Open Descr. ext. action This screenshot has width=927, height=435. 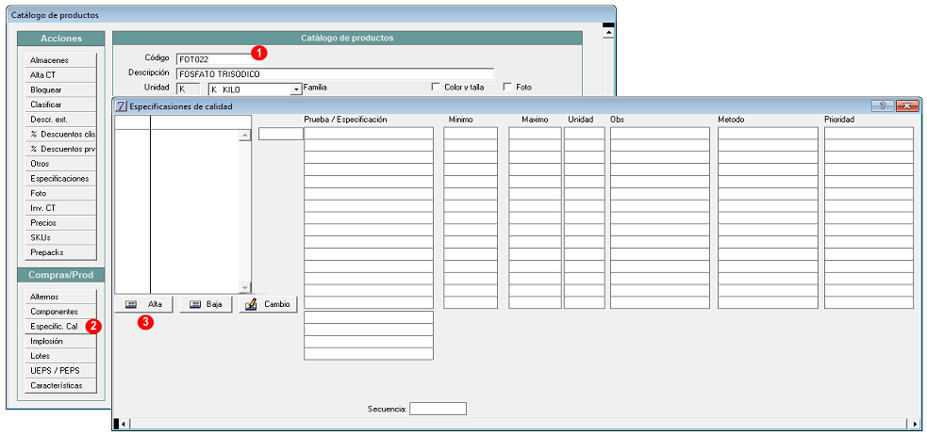point(61,120)
